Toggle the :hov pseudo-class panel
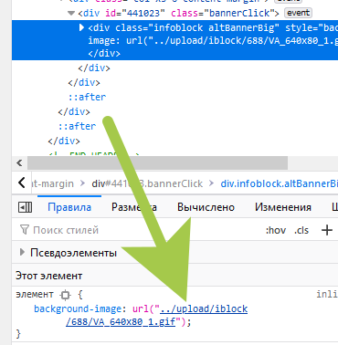The image size is (338, 345). pyautogui.click(x=276, y=230)
